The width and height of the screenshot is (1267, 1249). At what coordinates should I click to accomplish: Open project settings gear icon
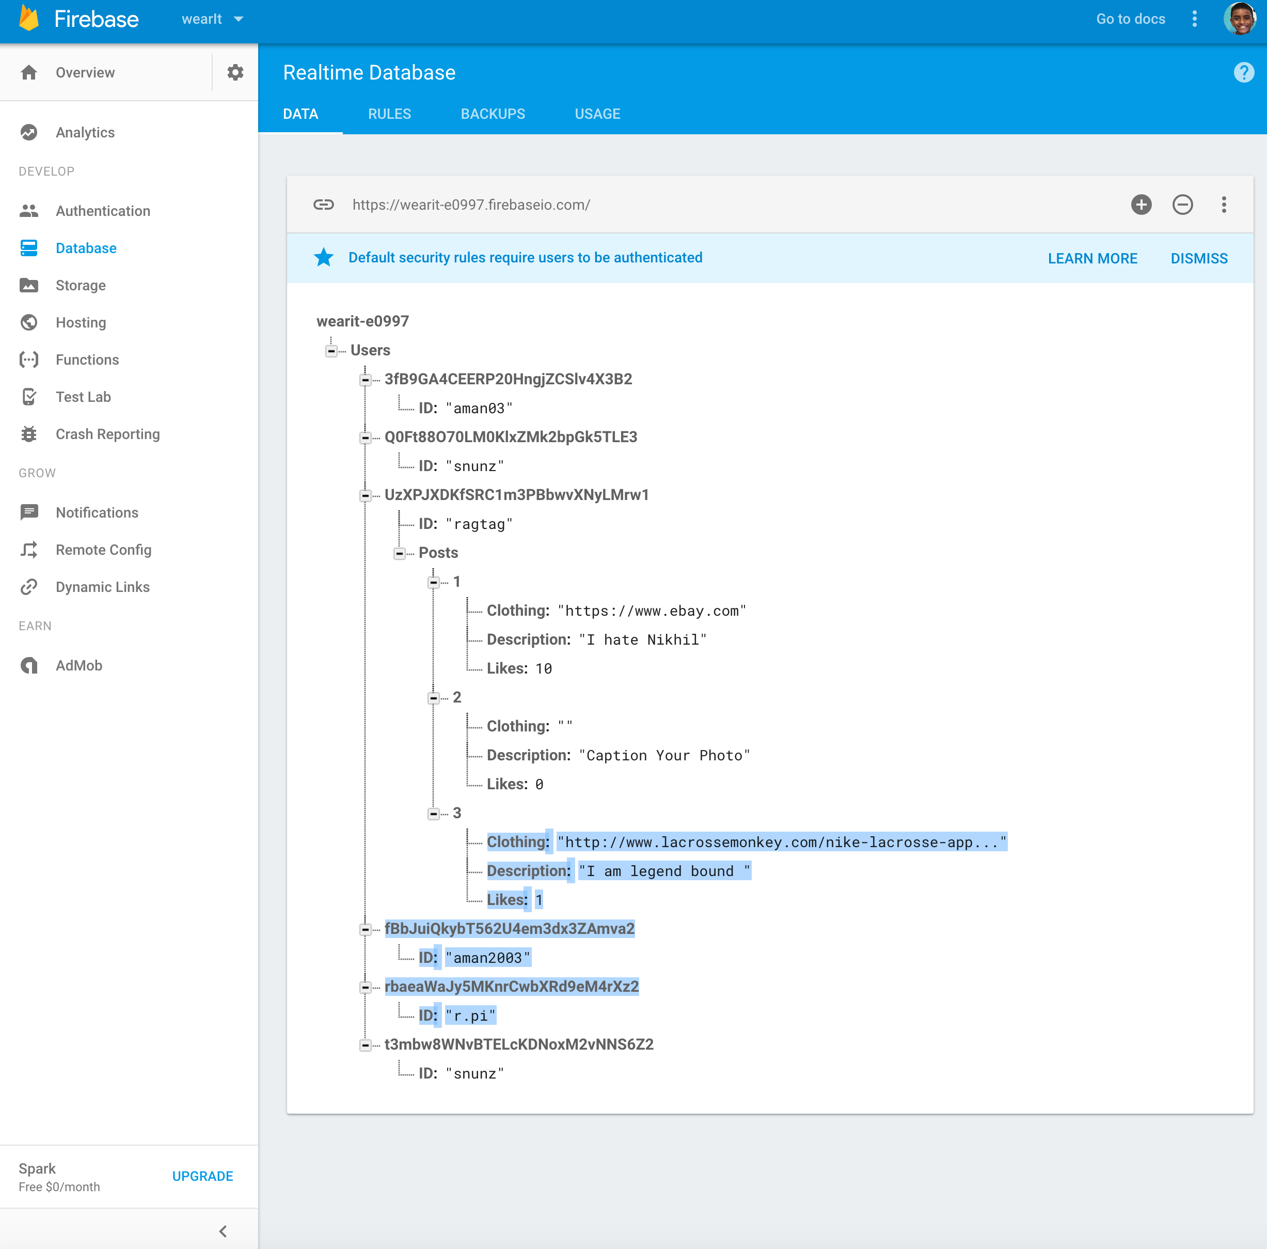(235, 72)
